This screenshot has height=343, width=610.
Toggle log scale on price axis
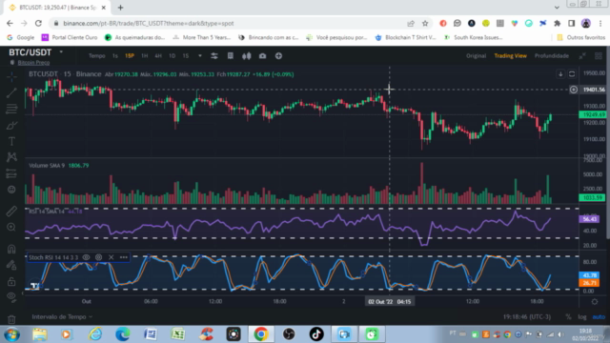point(582,317)
